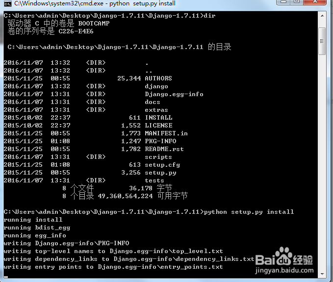This screenshot has width=333, height=282.
Task: Click the '611' size of INSTALL file
Action: pos(135,118)
